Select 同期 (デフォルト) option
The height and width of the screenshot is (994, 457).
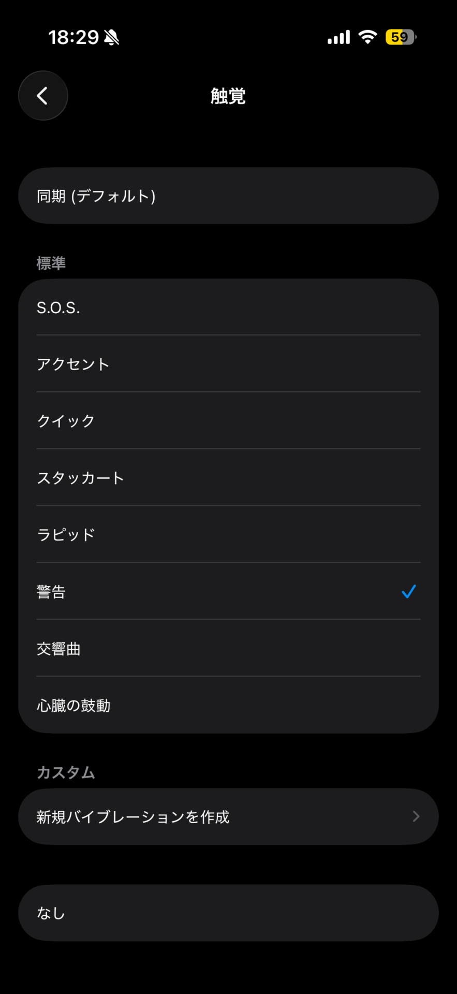tap(228, 196)
